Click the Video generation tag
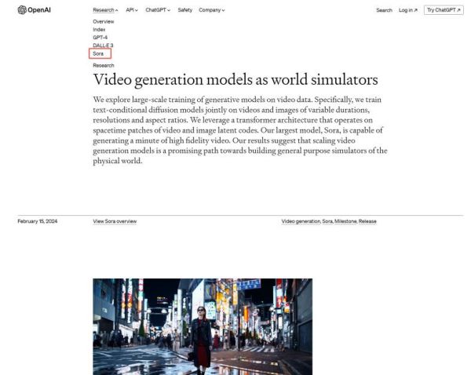The height and width of the screenshot is (375, 471). click(x=301, y=221)
